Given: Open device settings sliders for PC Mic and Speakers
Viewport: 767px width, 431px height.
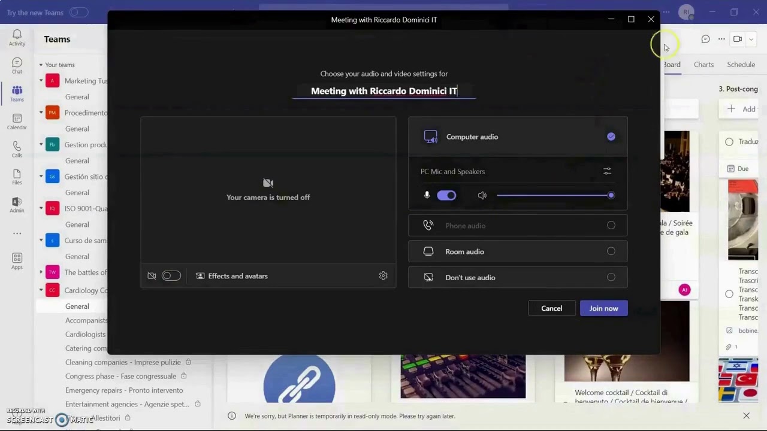Looking at the screenshot, I should [607, 171].
